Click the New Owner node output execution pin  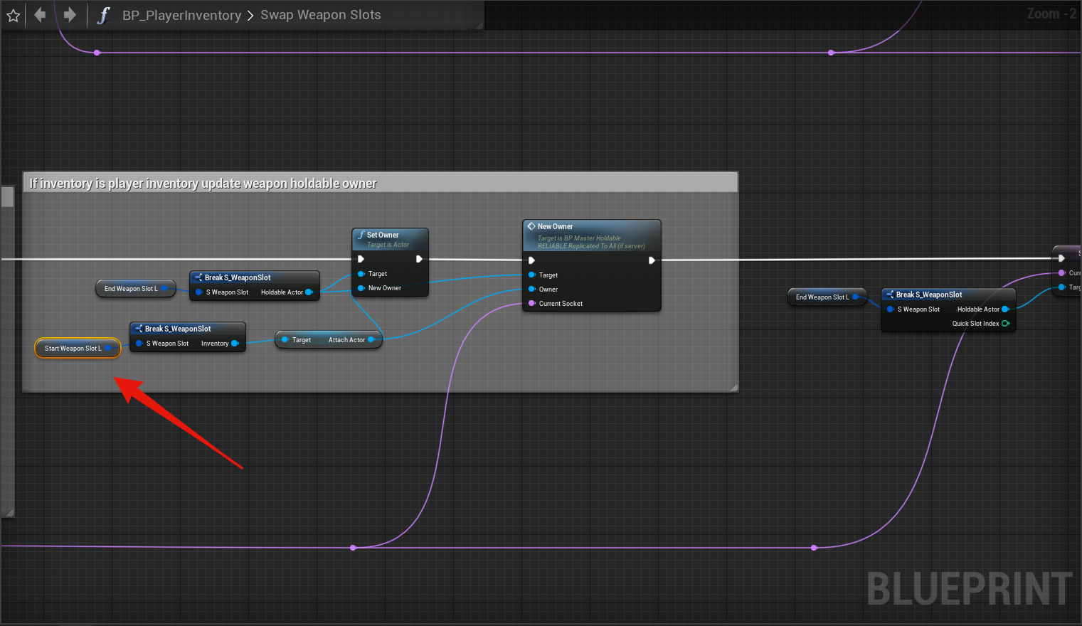[652, 260]
